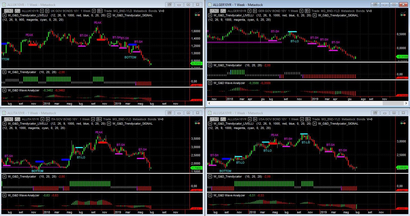Toggle W_G&D_Trendycator_SIGNAL box in the ALLUSA10YR chart
410x216 pixels.
point(315,124)
